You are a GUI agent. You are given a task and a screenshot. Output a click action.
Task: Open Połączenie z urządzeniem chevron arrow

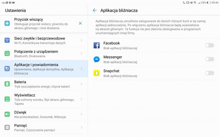coord(82,53)
